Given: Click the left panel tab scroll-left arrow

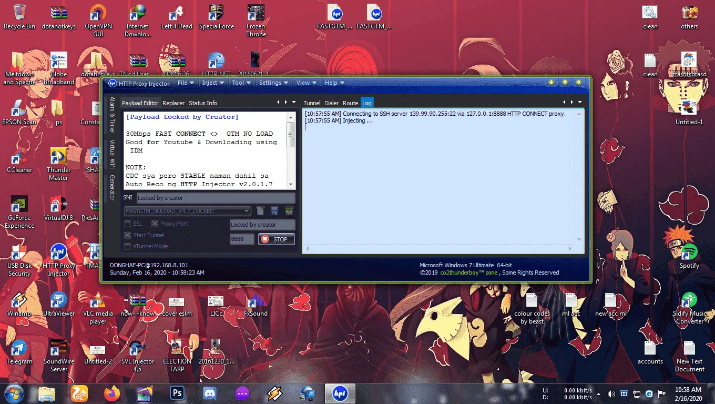Looking at the screenshot, I should click(x=279, y=102).
